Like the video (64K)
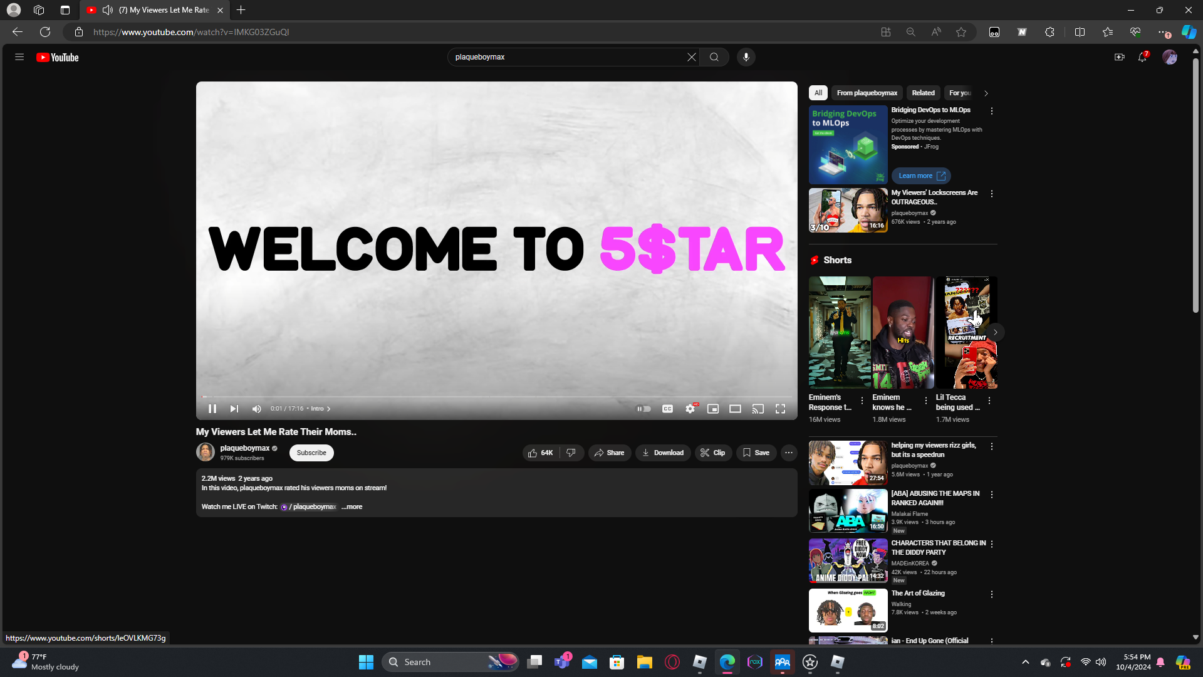Viewport: 1203px width, 677px height. coord(540,453)
